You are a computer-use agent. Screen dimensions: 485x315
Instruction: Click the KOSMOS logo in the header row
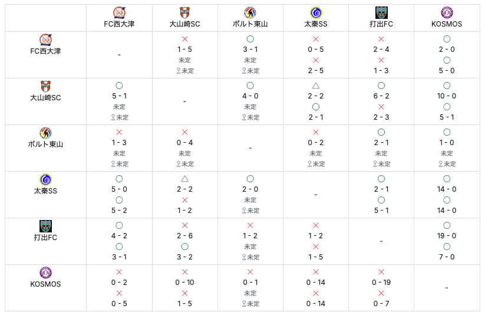click(x=447, y=12)
